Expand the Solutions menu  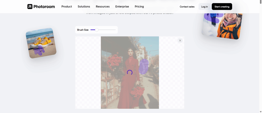coord(84,7)
